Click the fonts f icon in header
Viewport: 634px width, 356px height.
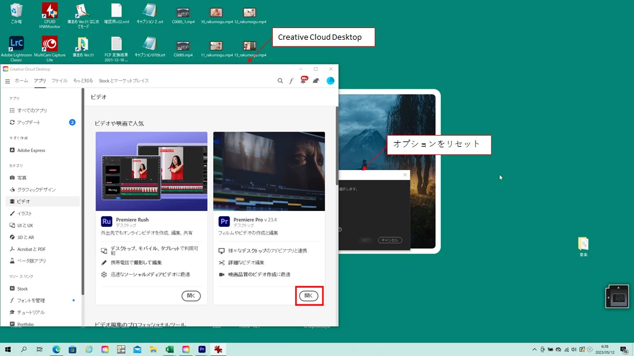291,81
